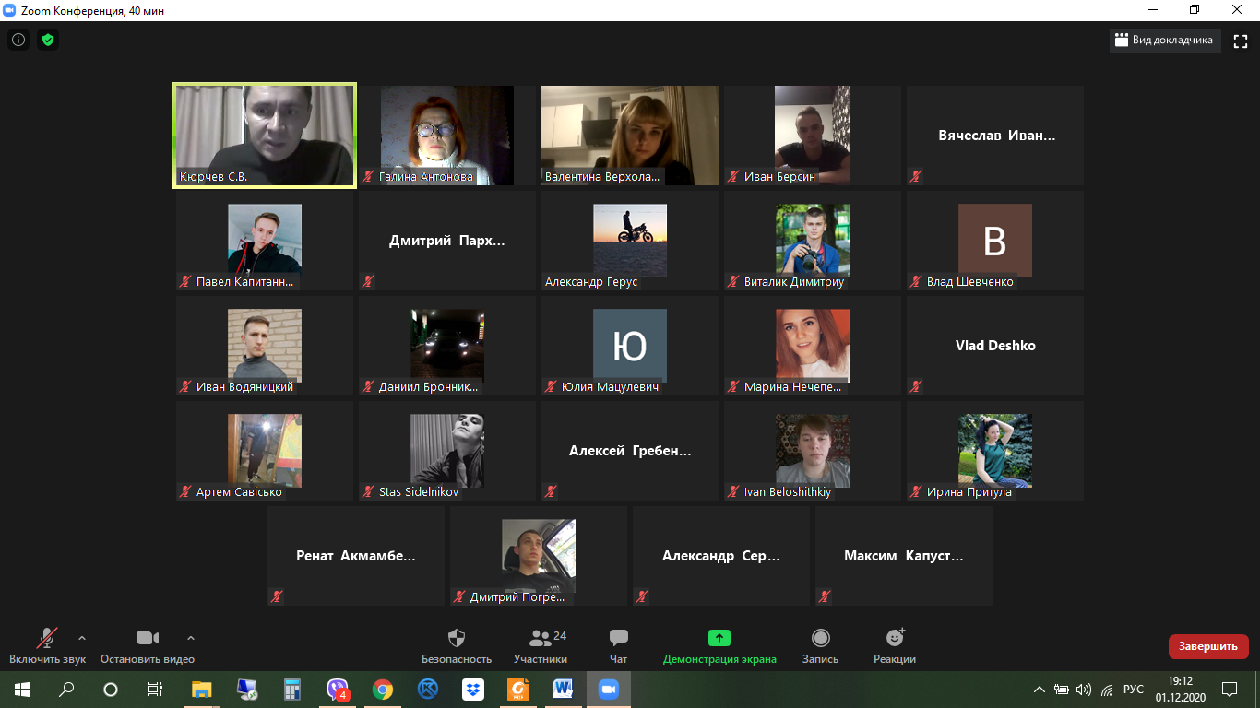This screenshot has height=708, width=1260.
Task: Select the Кюрчев С.В. video tile
Action: (265, 136)
